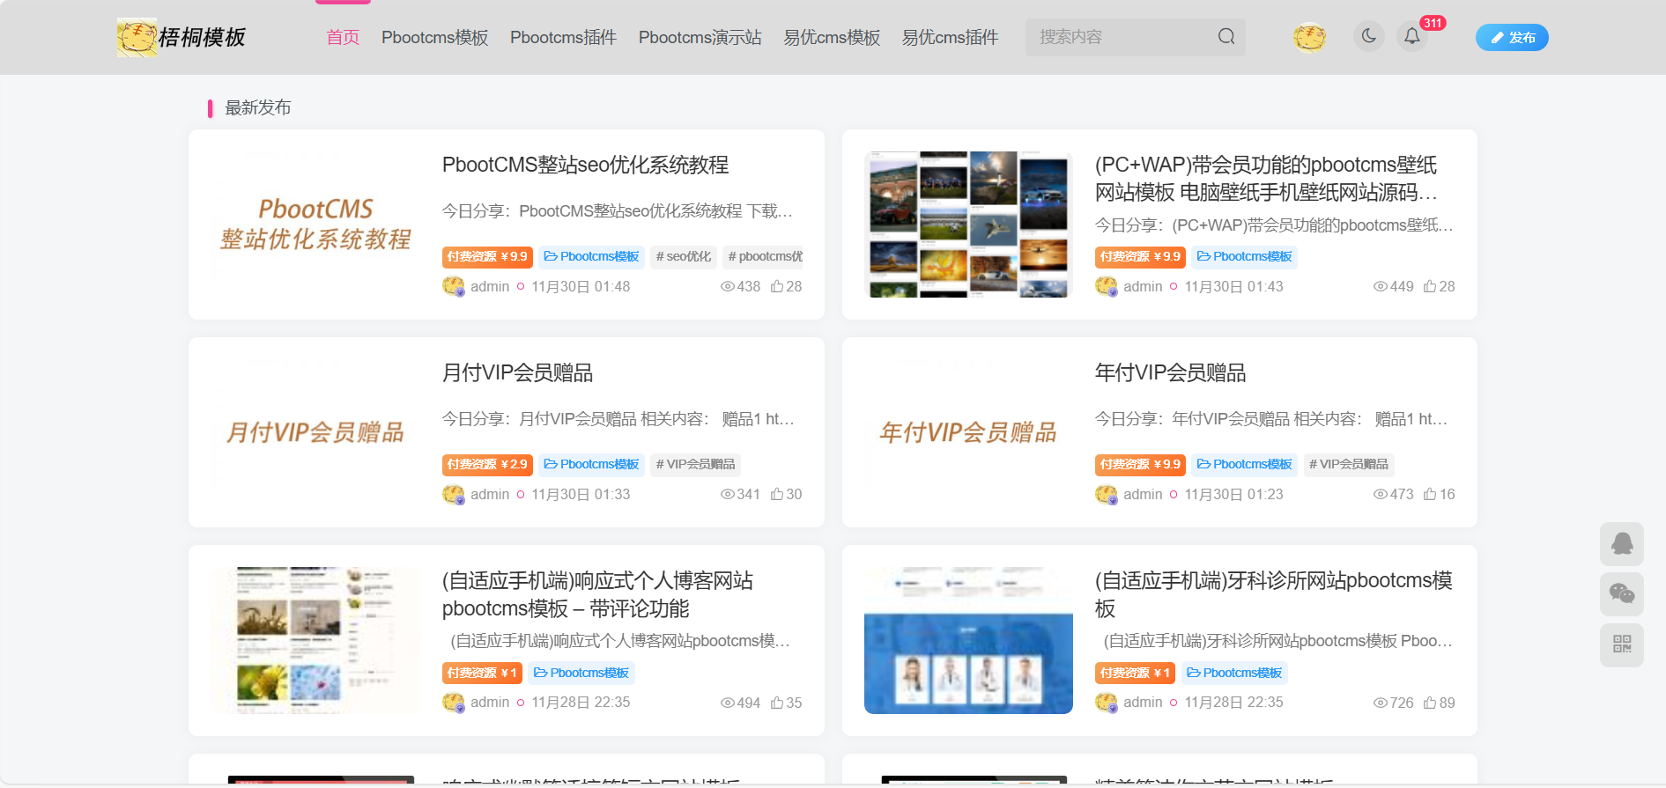The image size is (1666, 788).
Task: Open 易优cms模板 nav item
Action: (833, 37)
